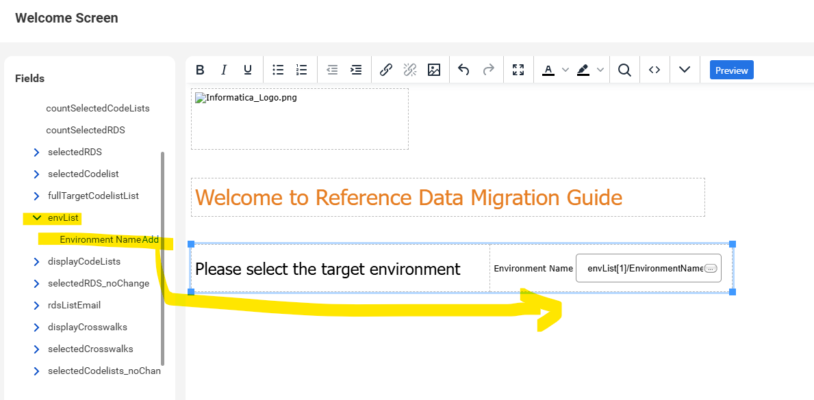Expand the displayCrosswalks field
The image size is (814, 400).
[x=36, y=328]
